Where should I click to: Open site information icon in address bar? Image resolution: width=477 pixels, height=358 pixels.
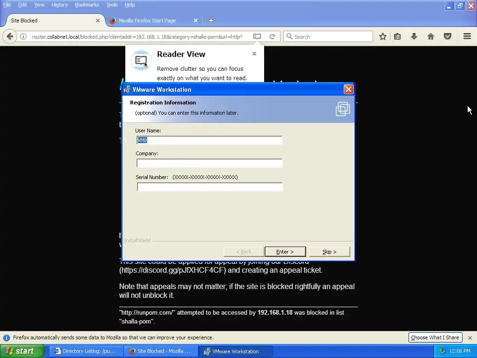23,36
